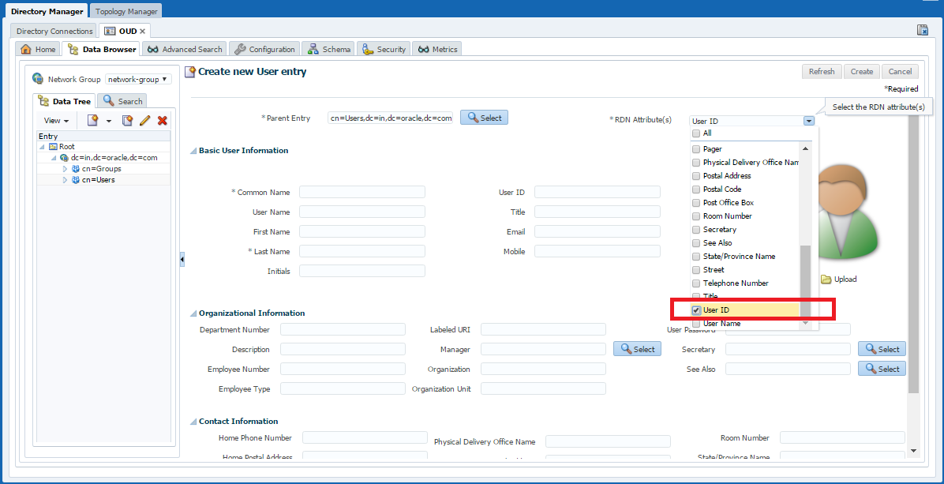
Task: Click the Upload folder icon
Action: coord(826,280)
